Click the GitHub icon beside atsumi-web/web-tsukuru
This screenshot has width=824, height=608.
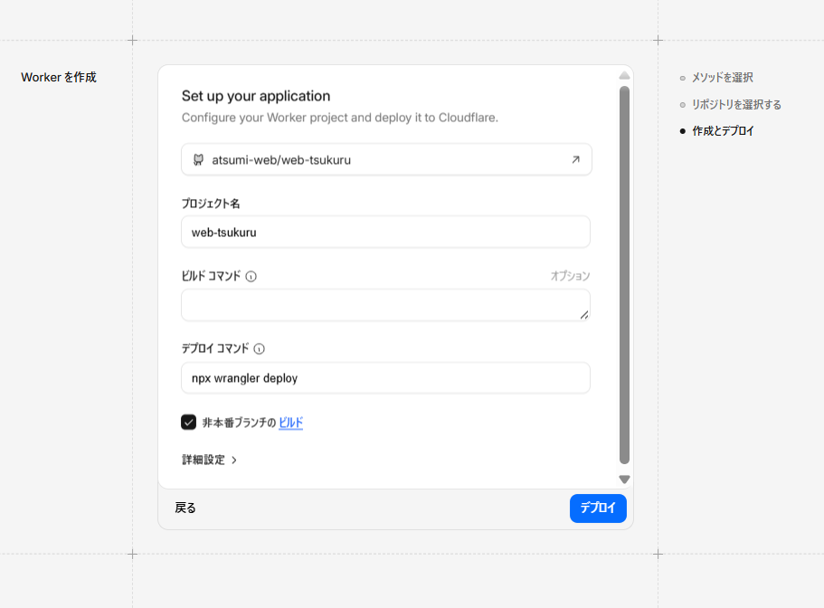coord(198,160)
